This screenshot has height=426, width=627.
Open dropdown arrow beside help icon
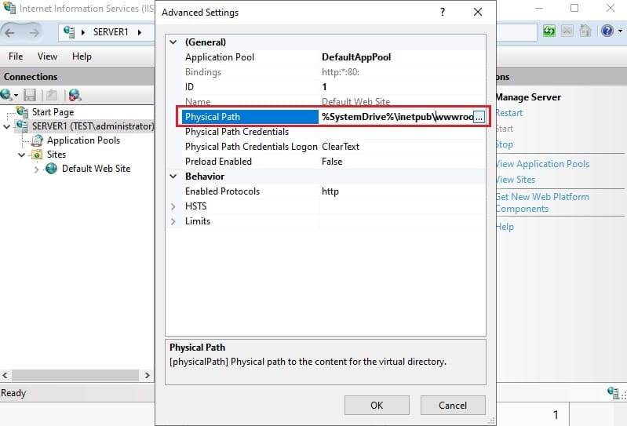[x=620, y=31]
